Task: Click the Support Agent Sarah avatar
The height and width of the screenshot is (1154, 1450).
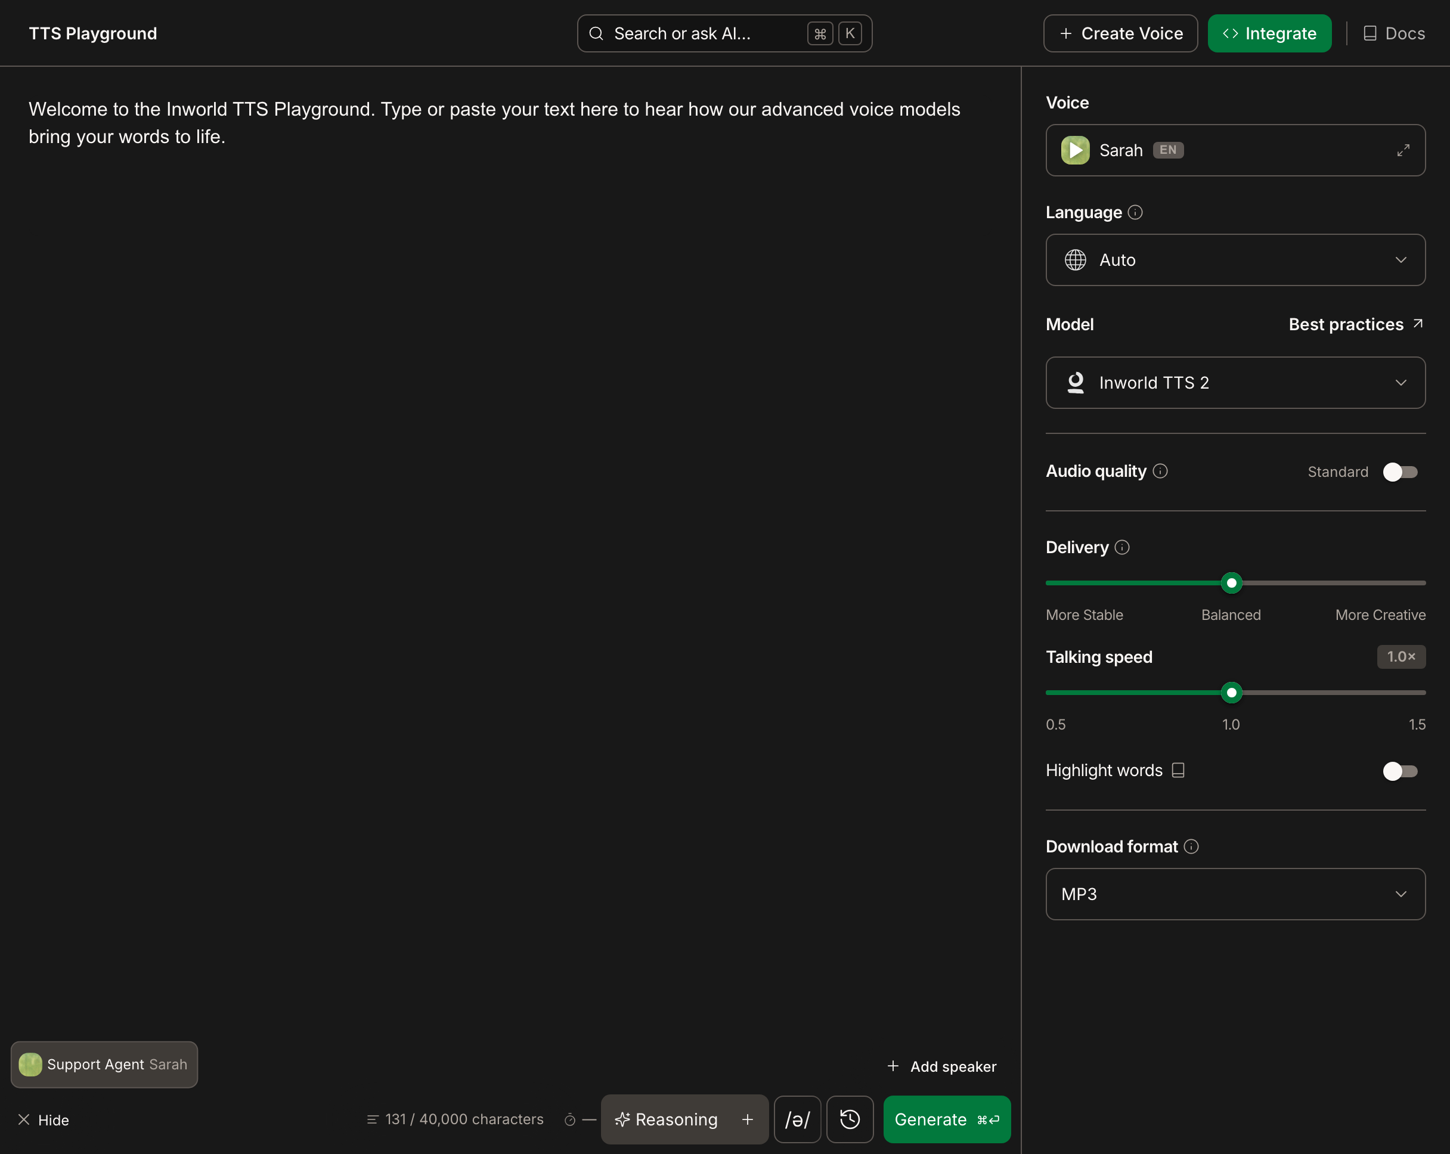Action: tap(30, 1065)
